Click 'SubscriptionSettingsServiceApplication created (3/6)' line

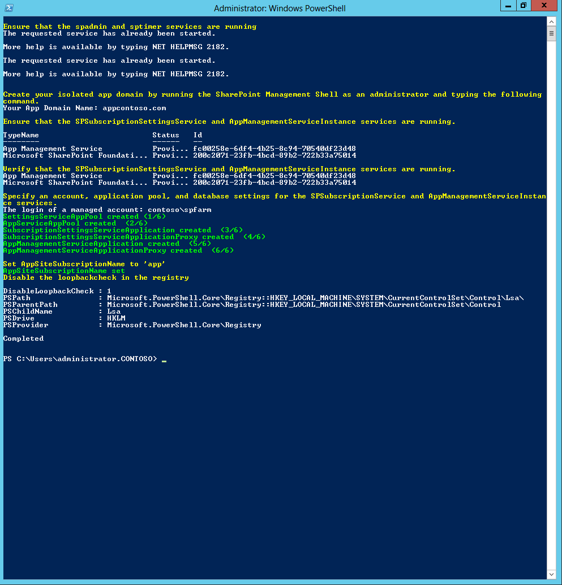(123, 230)
